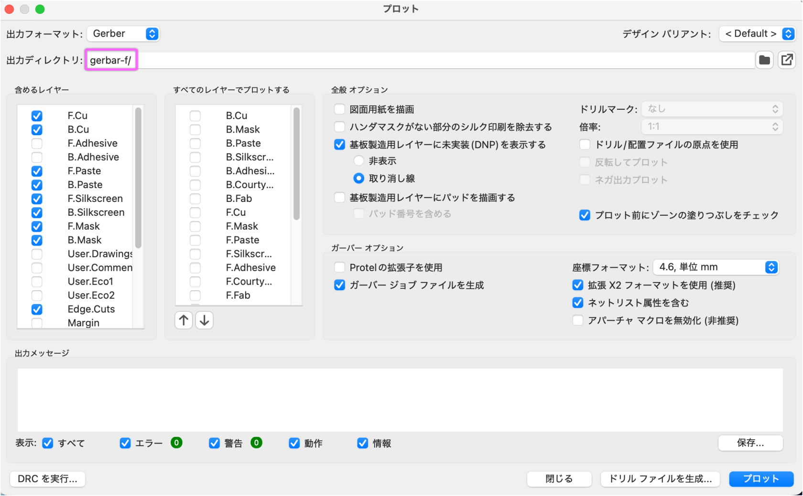Toggle ネットリスト属性を含む
Image resolution: width=803 pixels, height=496 pixels.
tap(578, 303)
